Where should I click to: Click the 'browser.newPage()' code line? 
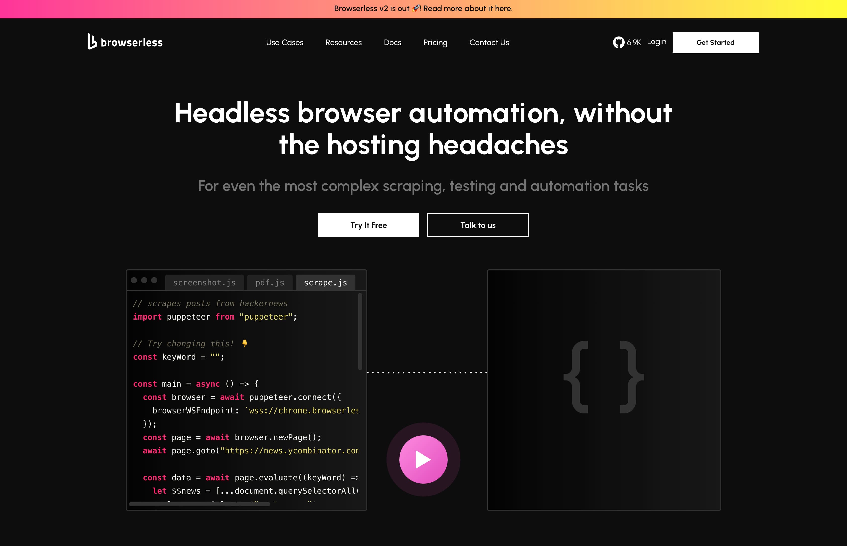tap(232, 437)
